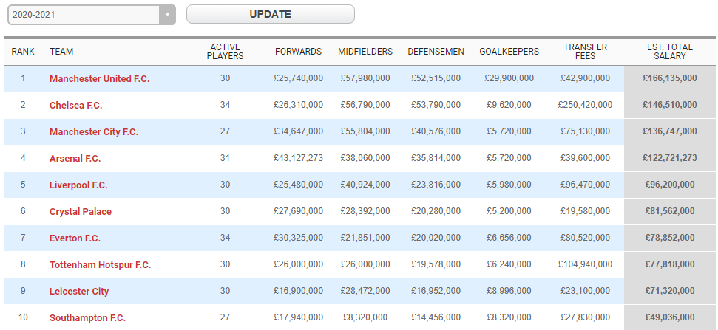718x330 pixels.
Task: Sort by Goalkeepers column header
Action: [509, 52]
